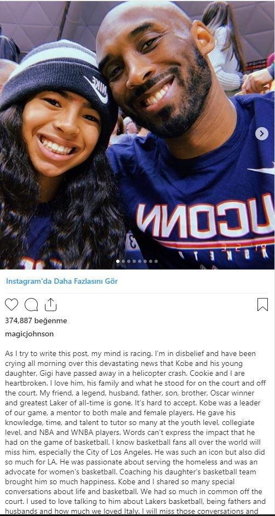
Task: Save the post with the bookmark icon
Action: 262,305
